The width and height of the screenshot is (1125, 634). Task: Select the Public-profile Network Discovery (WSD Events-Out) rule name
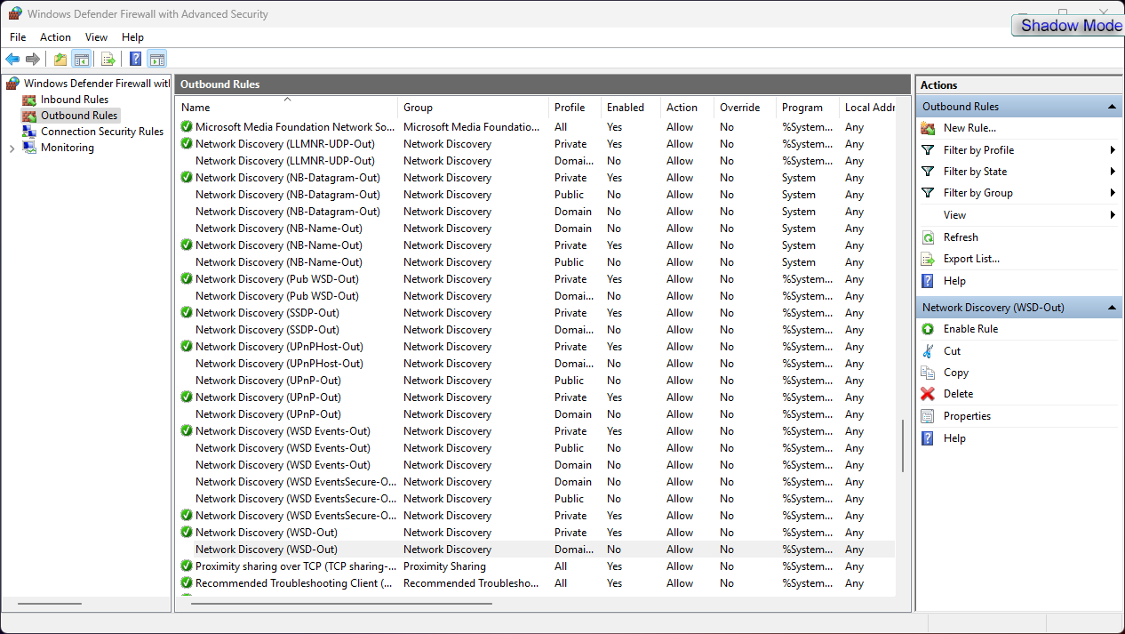coord(283,448)
